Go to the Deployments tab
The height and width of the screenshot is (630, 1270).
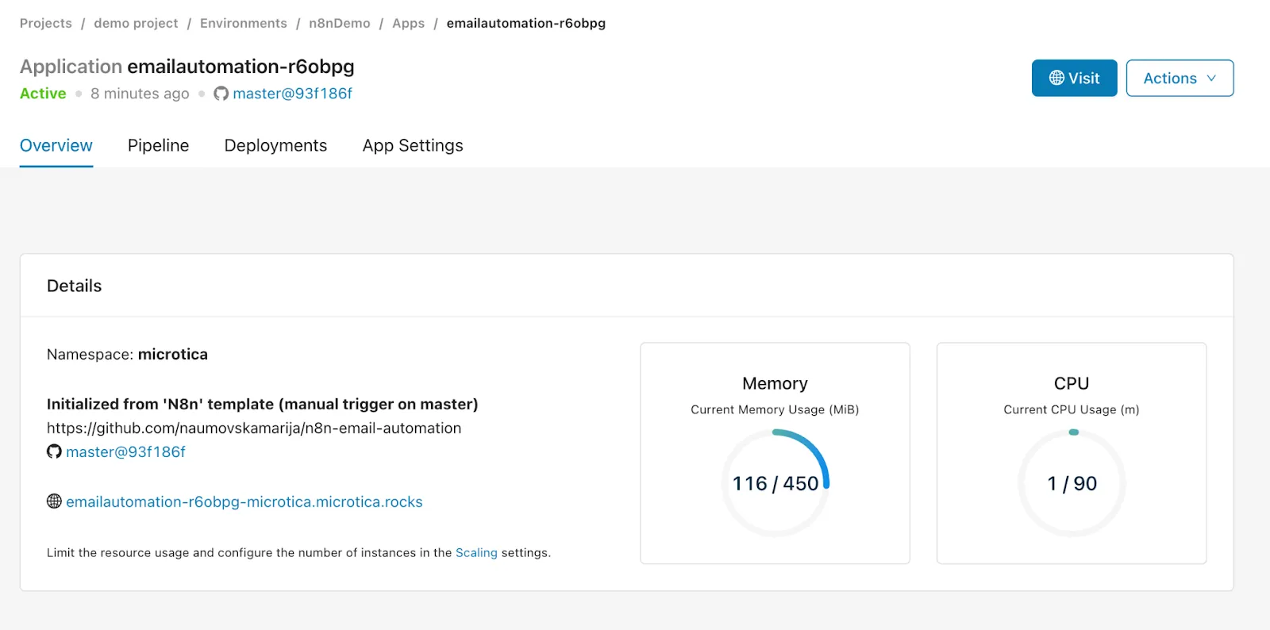[x=275, y=145]
